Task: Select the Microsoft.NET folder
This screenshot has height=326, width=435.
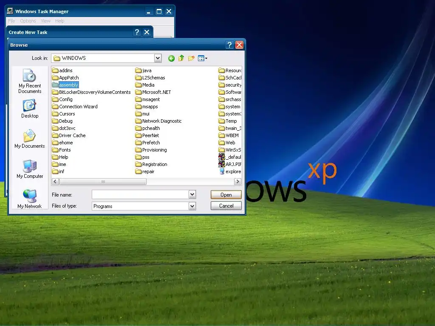Action: [x=153, y=92]
